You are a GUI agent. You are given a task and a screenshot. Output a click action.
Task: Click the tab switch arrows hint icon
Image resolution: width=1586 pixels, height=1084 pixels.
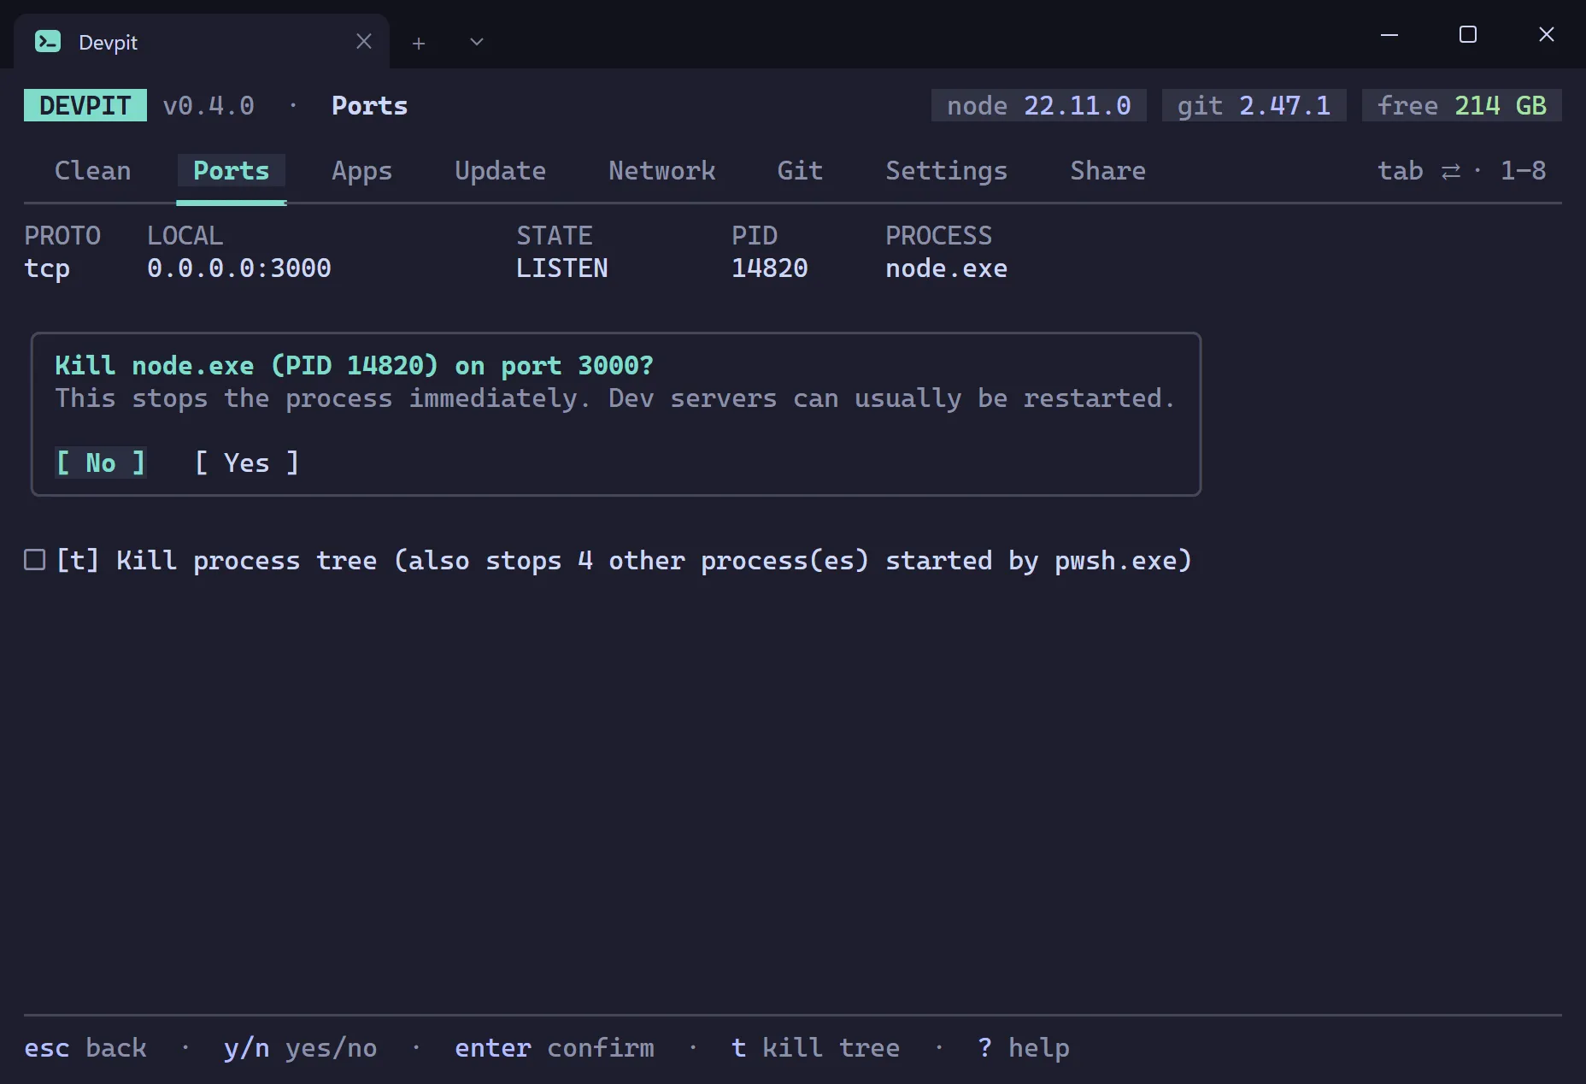point(1451,171)
